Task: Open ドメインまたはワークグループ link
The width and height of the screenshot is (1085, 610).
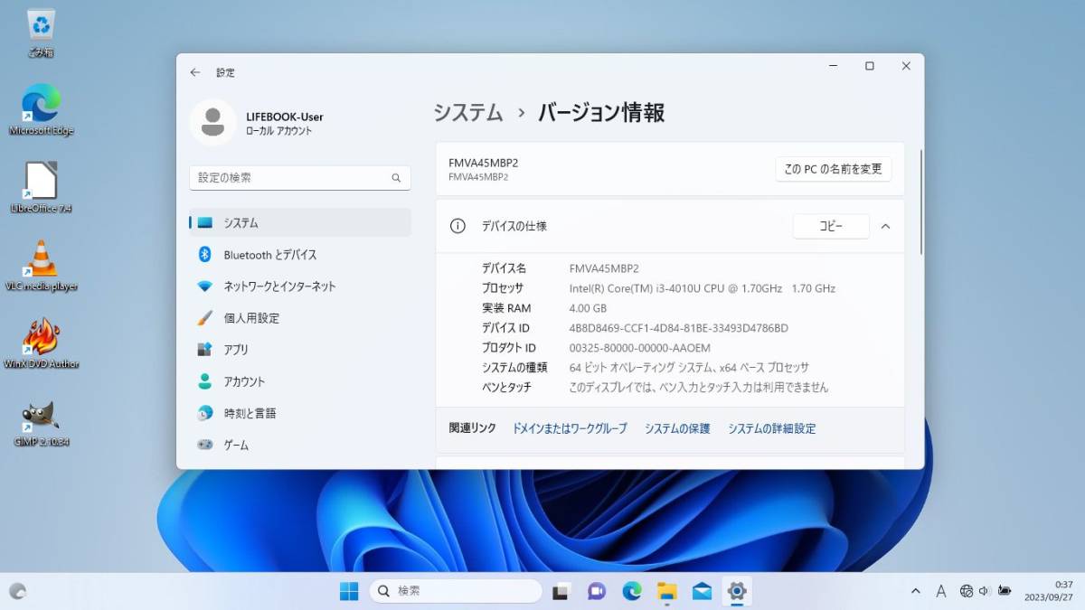Action: point(570,428)
